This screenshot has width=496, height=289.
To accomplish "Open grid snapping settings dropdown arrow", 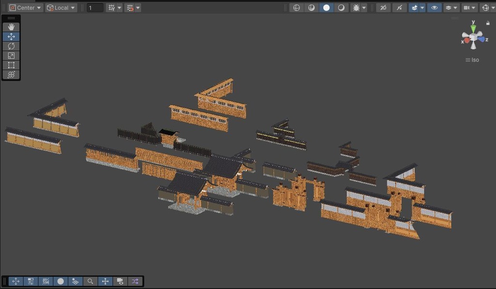I will [138, 8].
